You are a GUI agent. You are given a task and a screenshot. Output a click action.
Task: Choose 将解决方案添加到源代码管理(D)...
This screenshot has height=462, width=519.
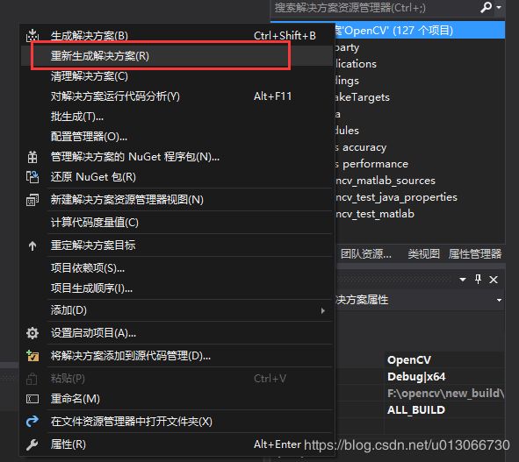177,356
